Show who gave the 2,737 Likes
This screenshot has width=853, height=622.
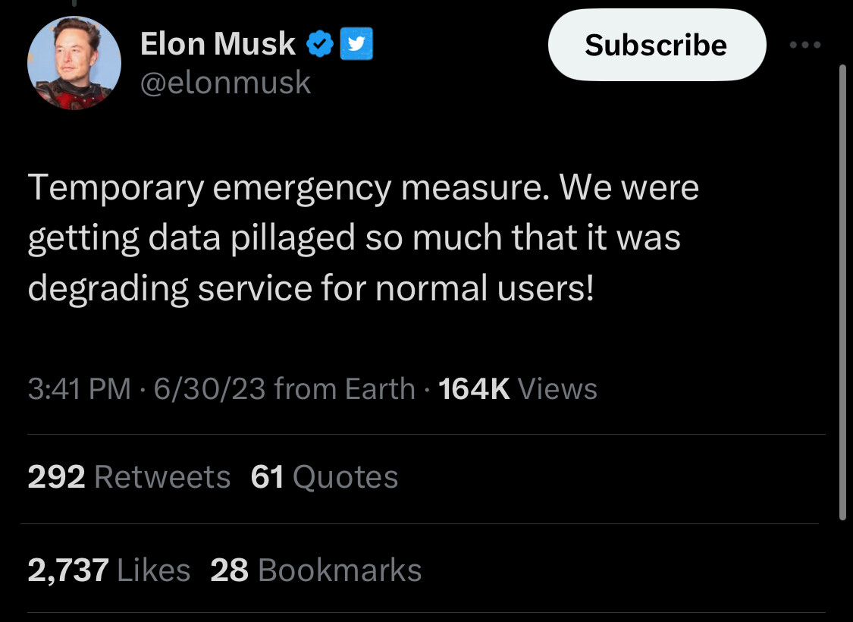tap(108, 570)
